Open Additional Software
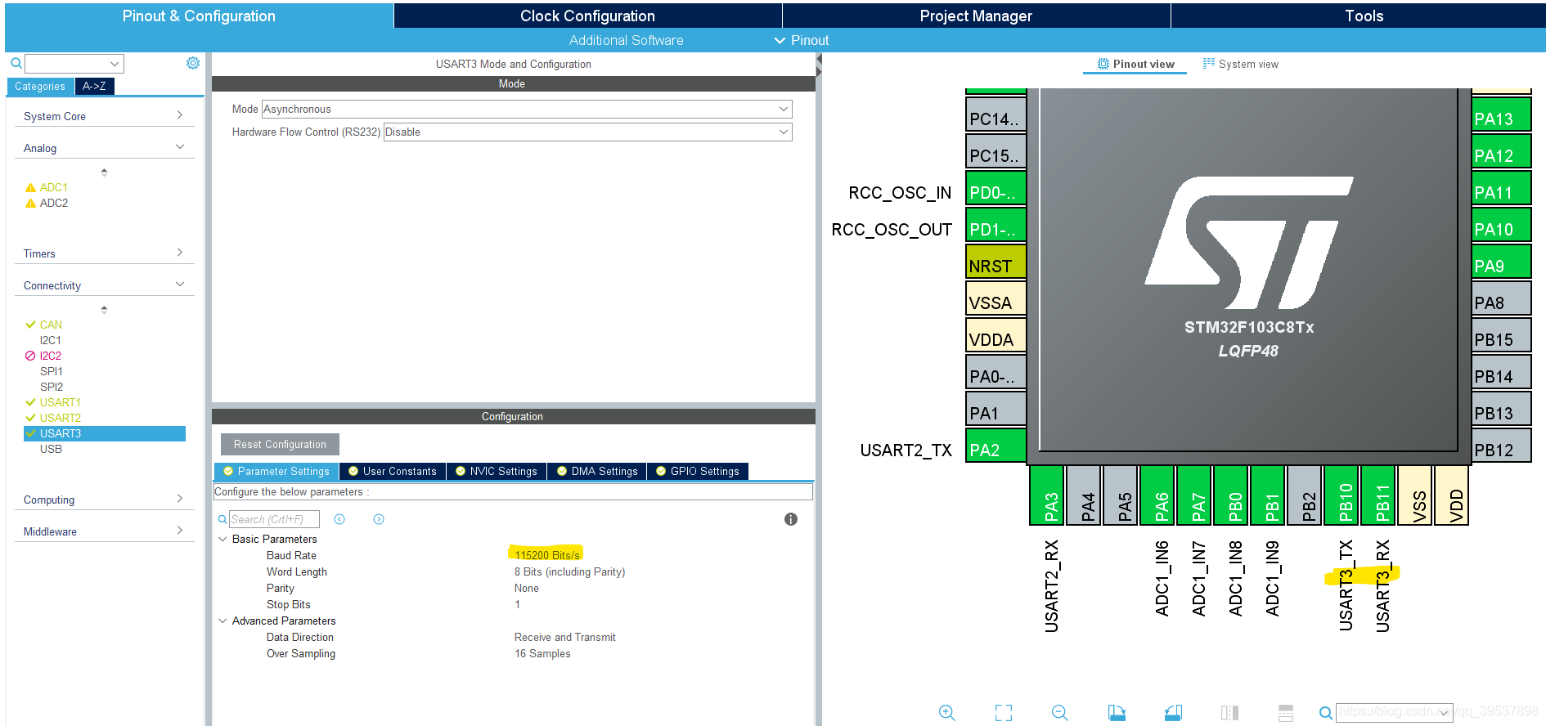 [x=626, y=40]
